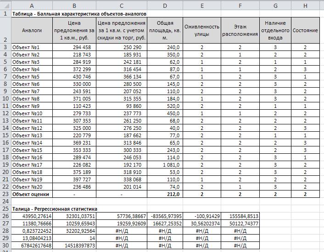The height and width of the screenshot is (252, 324).
Task: Click the bold "Объект оценки" cell
Action: 31,194
